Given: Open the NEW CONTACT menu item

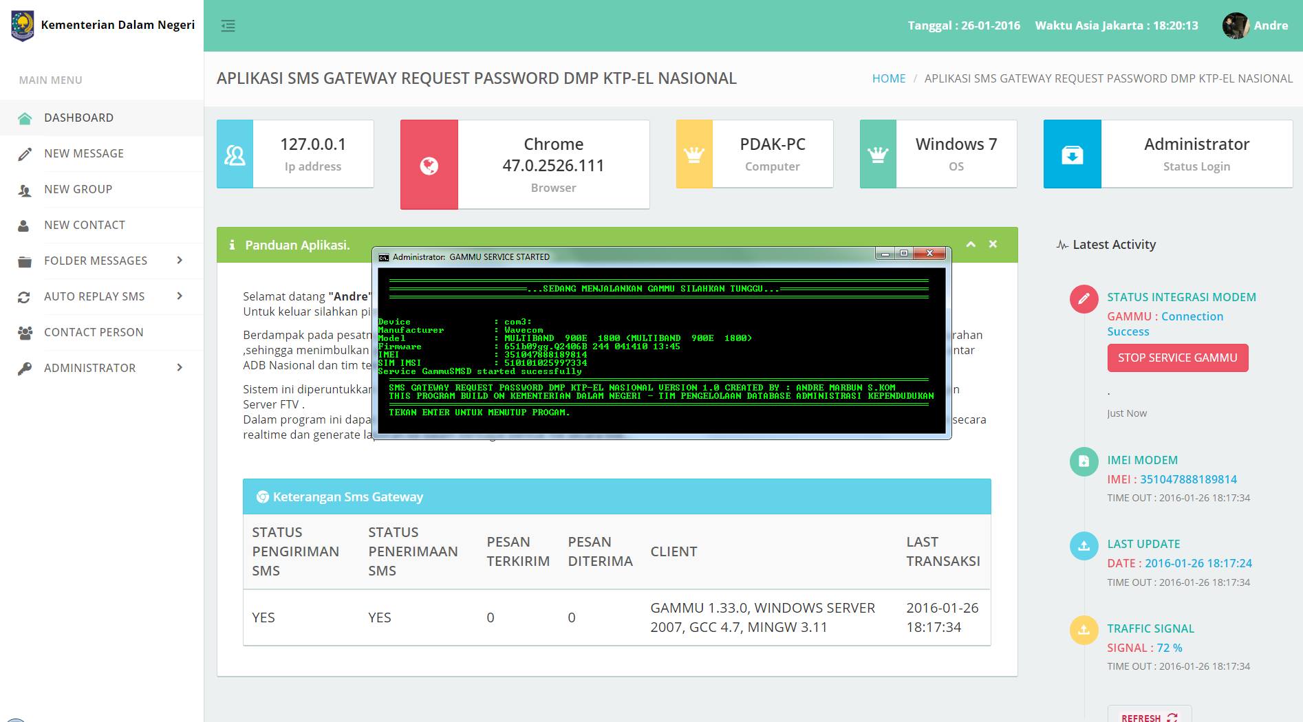Looking at the screenshot, I should (85, 225).
